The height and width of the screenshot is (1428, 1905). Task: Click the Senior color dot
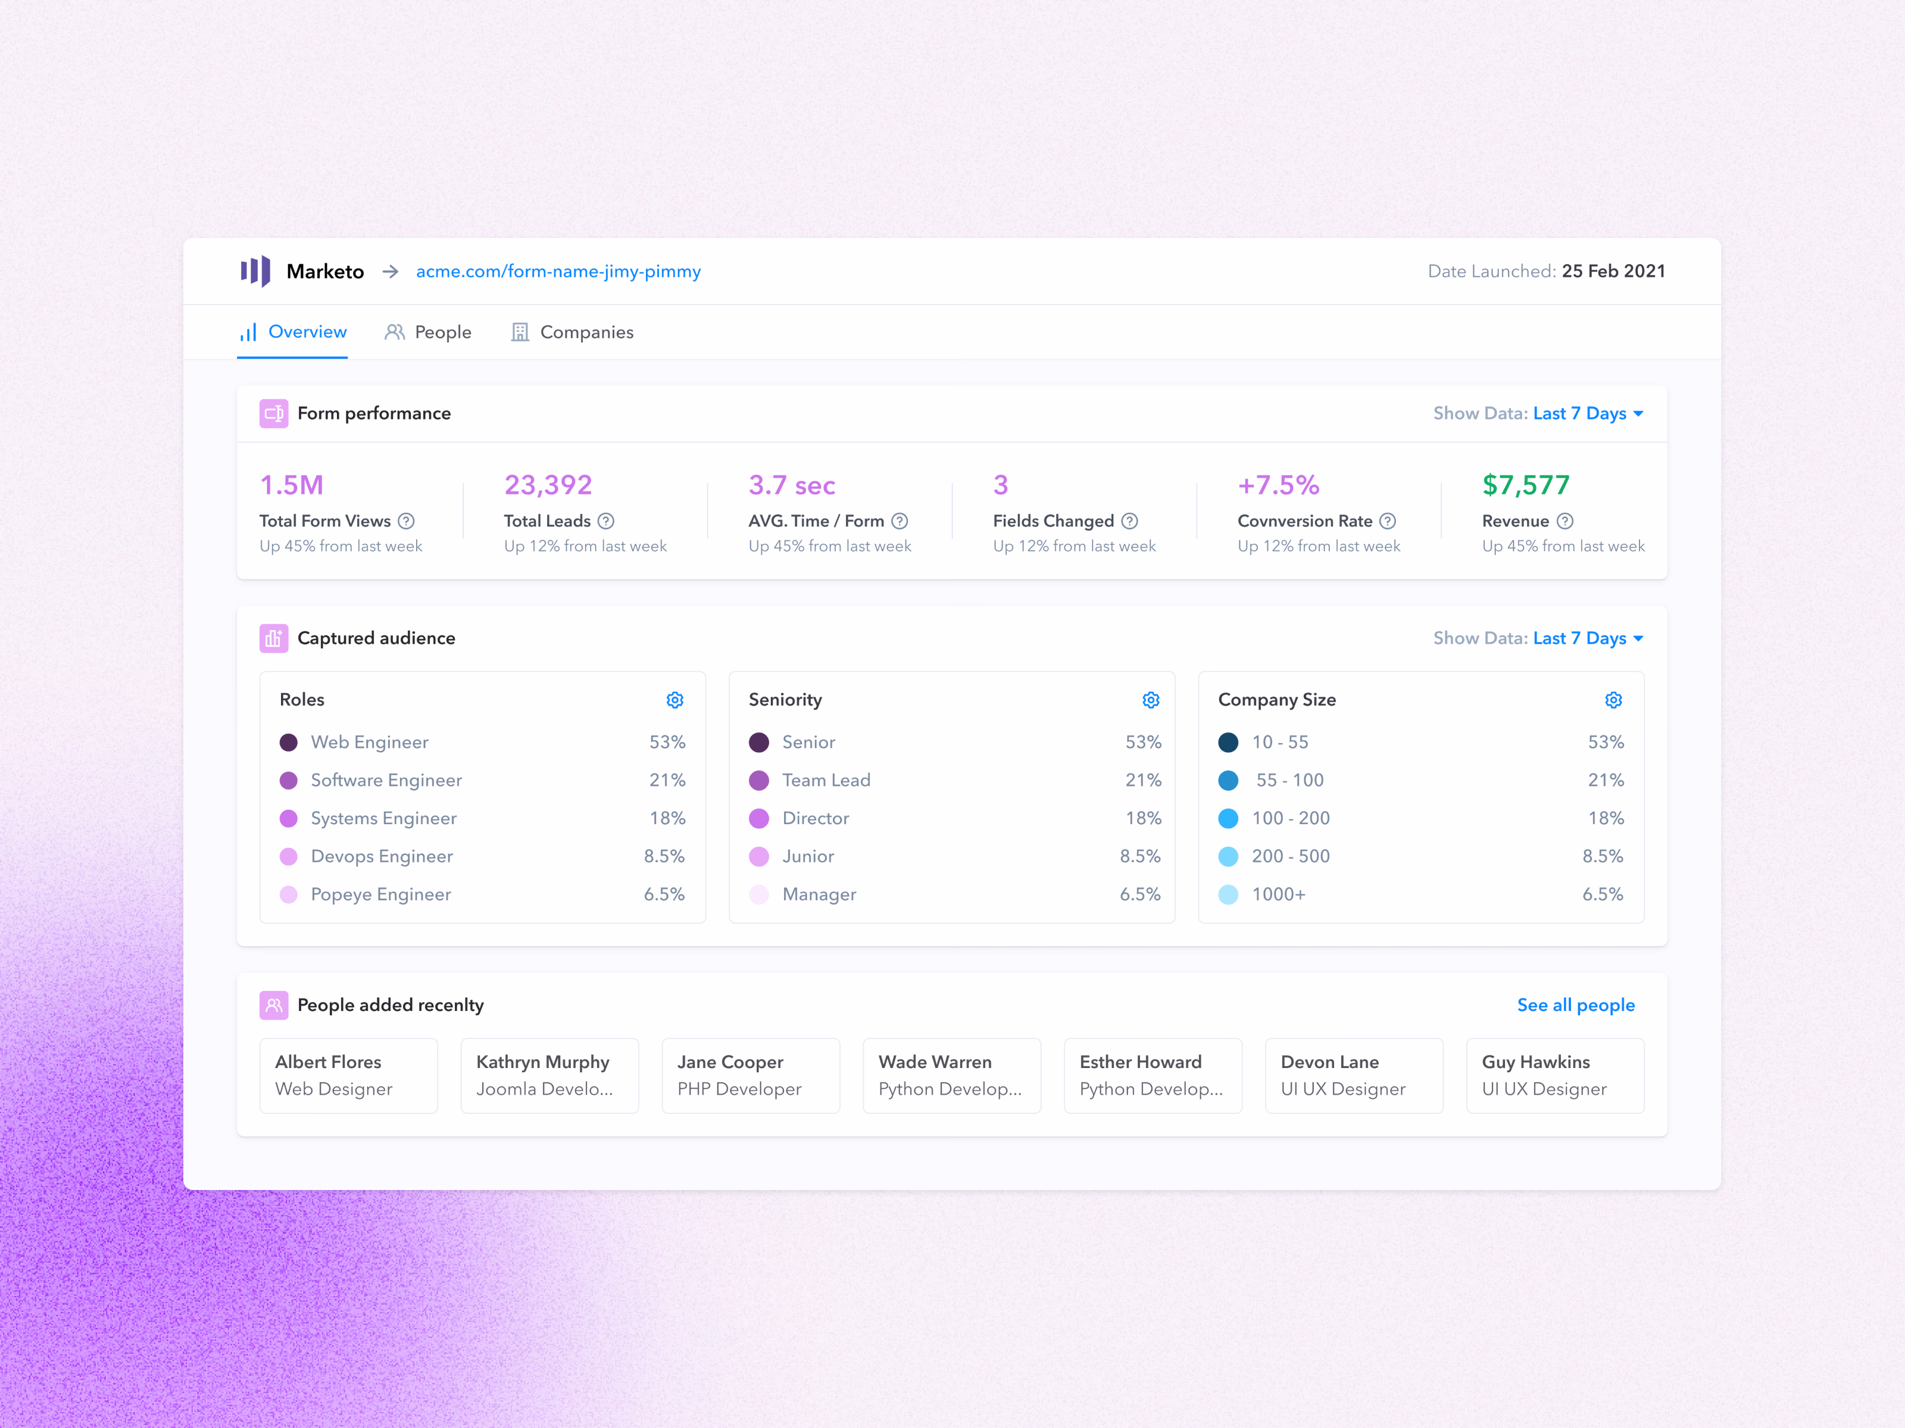[759, 742]
